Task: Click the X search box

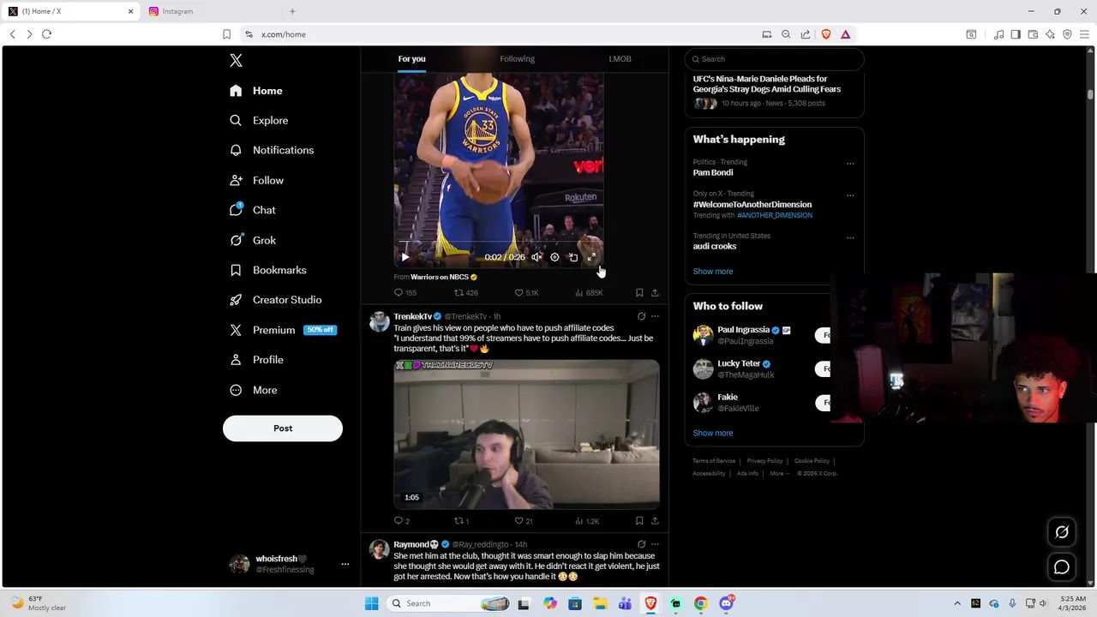Action: coord(774,59)
